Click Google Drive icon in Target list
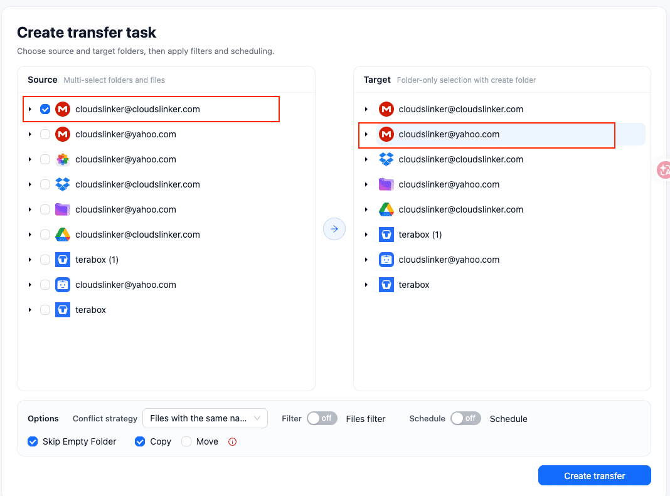This screenshot has height=496, width=670. click(x=386, y=209)
